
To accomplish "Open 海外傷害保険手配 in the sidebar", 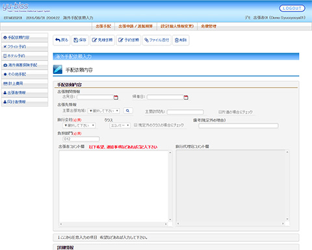I will point(25,65).
